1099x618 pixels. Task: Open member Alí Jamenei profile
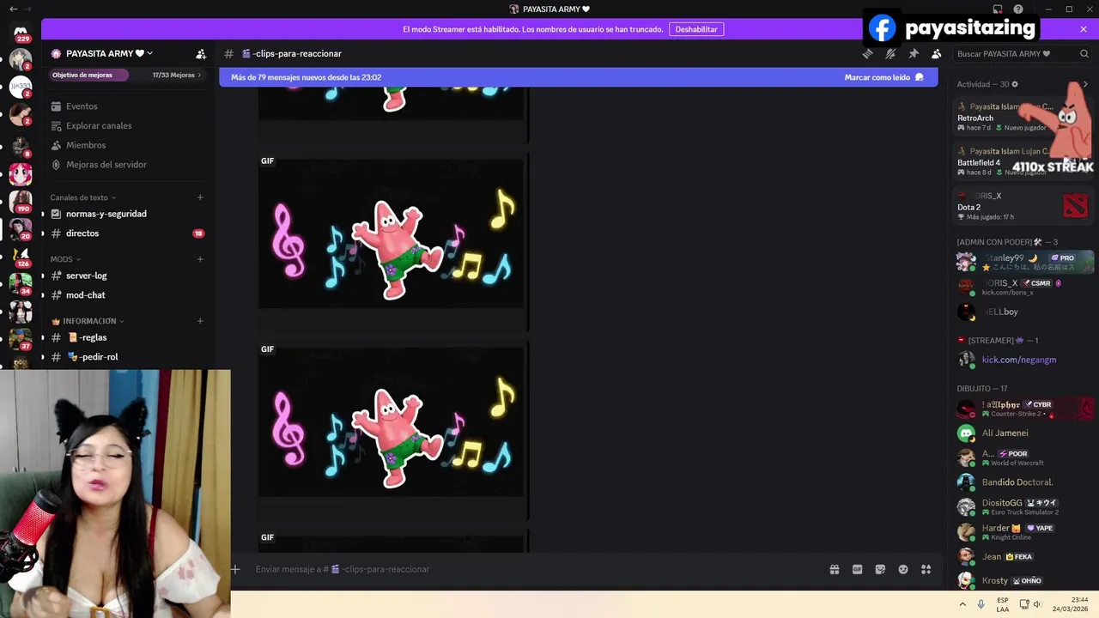pyautogui.click(x=1023, y=433)
